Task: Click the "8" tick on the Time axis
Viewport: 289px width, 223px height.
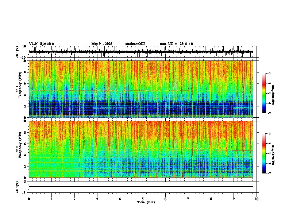Action: (x=211, y=199)
